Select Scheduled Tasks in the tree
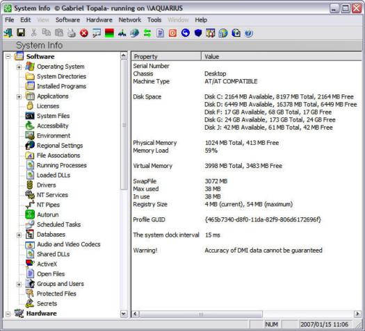This screenshot has height=331, width=365. 58,224
